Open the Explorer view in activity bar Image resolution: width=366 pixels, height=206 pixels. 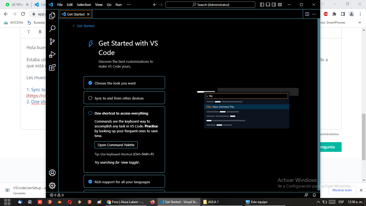(52, 16)
